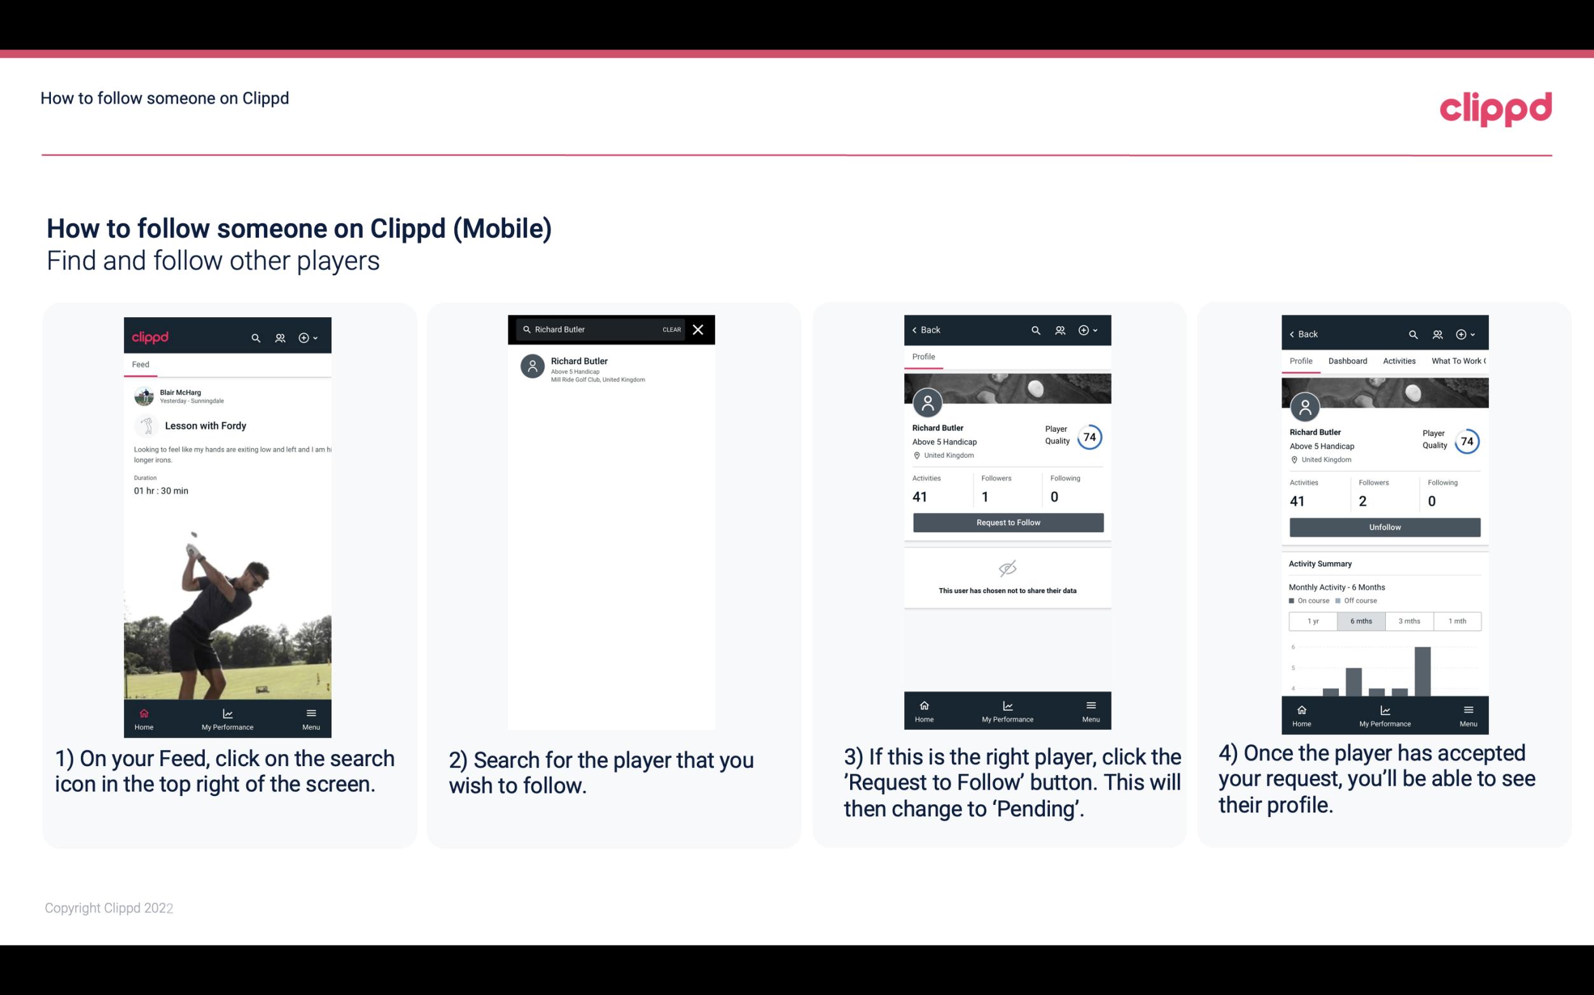Viewport: 1594px width, 995px height.
Task: Toggle the 'On course' activity filter checkbox
Action: 1292,602
